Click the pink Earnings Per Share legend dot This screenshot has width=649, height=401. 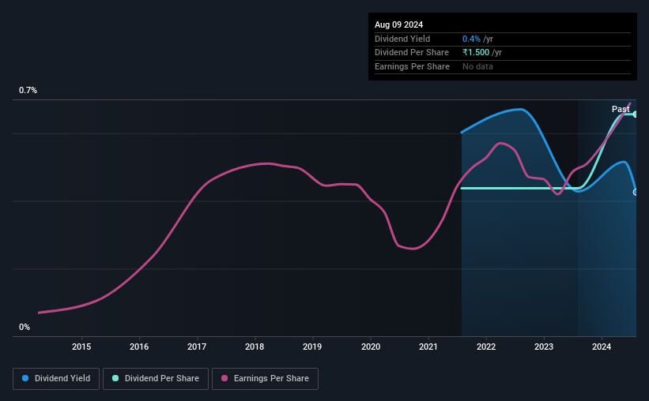[x=225, y=378]
